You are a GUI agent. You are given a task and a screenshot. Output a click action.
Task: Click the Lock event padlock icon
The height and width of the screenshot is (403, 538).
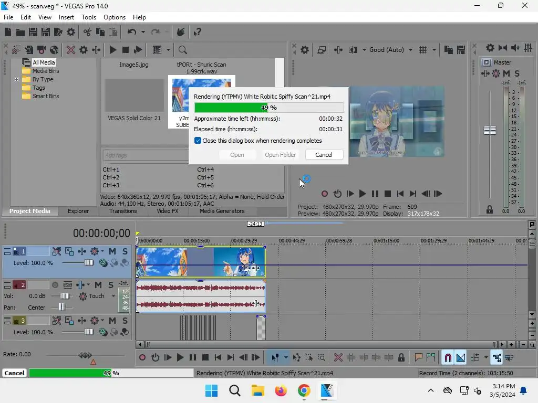(401, 358)
